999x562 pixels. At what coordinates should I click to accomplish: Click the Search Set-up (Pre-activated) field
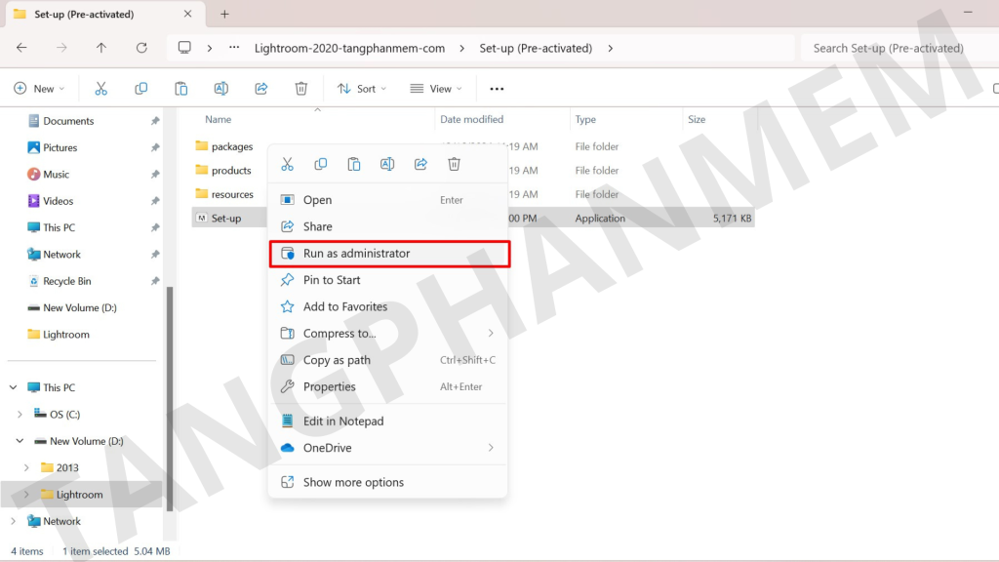pyautogui.click(x=899, y=49)
